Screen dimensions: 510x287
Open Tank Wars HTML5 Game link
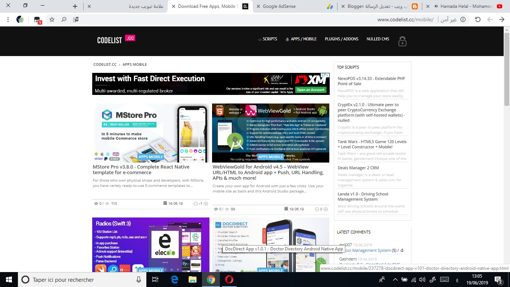372,144
